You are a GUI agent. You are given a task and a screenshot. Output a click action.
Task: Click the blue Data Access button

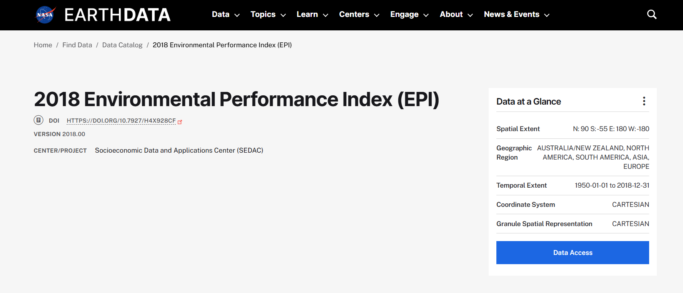point(573,253)
